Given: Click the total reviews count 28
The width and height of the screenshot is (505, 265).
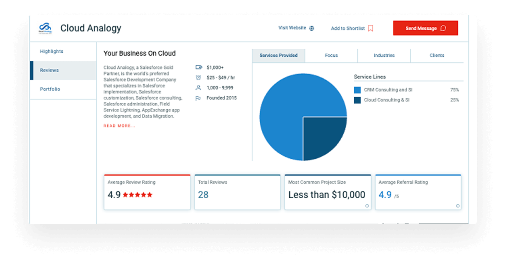Looking at the screenshot, I should pos(203,195).
